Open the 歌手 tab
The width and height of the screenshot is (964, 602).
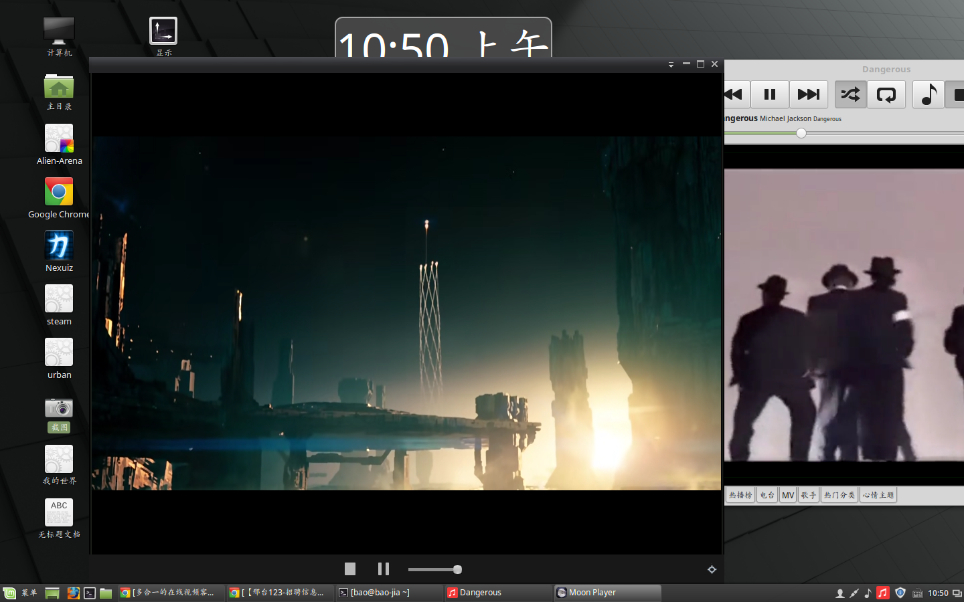(809, 495)
